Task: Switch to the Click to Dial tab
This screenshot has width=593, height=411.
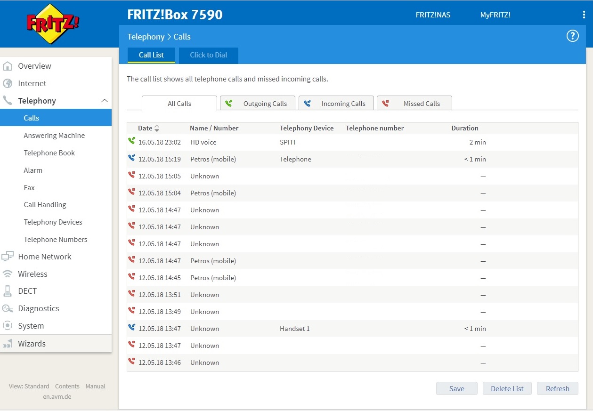Action: coord(209,55)
